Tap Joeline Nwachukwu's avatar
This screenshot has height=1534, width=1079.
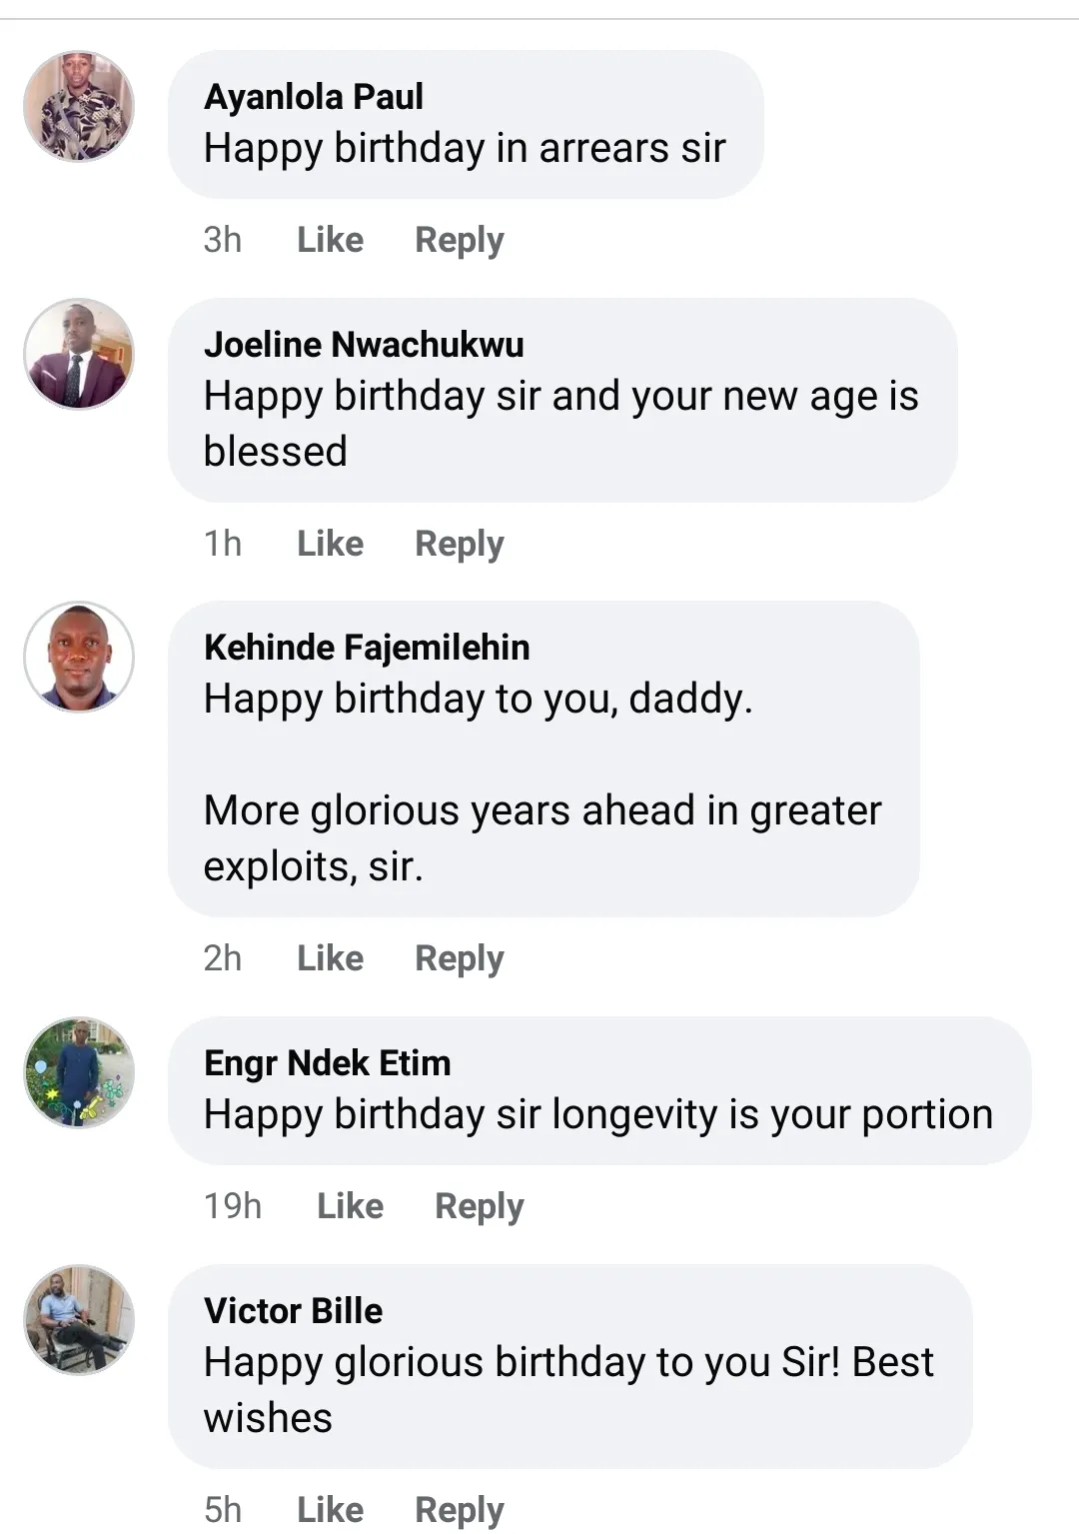click(x=79, y=354)
